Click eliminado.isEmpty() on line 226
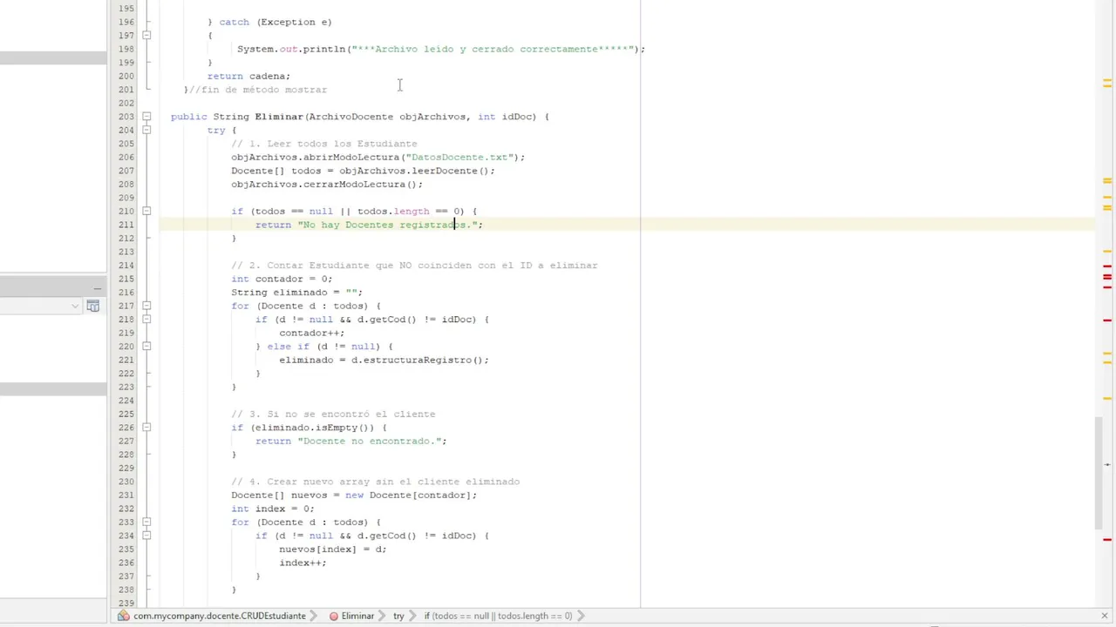 [x=315, y=428]
